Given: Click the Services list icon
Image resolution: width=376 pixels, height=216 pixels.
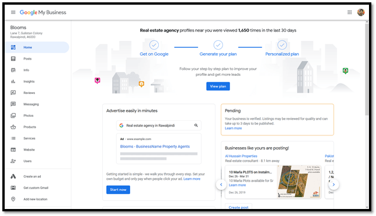Looking at the screenshot, I should pos(13,138).
